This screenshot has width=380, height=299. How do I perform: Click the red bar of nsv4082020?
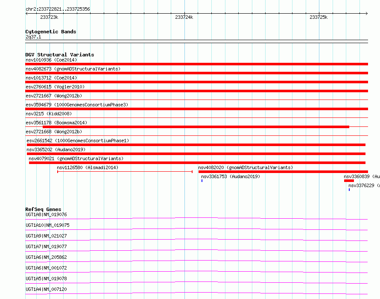tap(283, 172)
